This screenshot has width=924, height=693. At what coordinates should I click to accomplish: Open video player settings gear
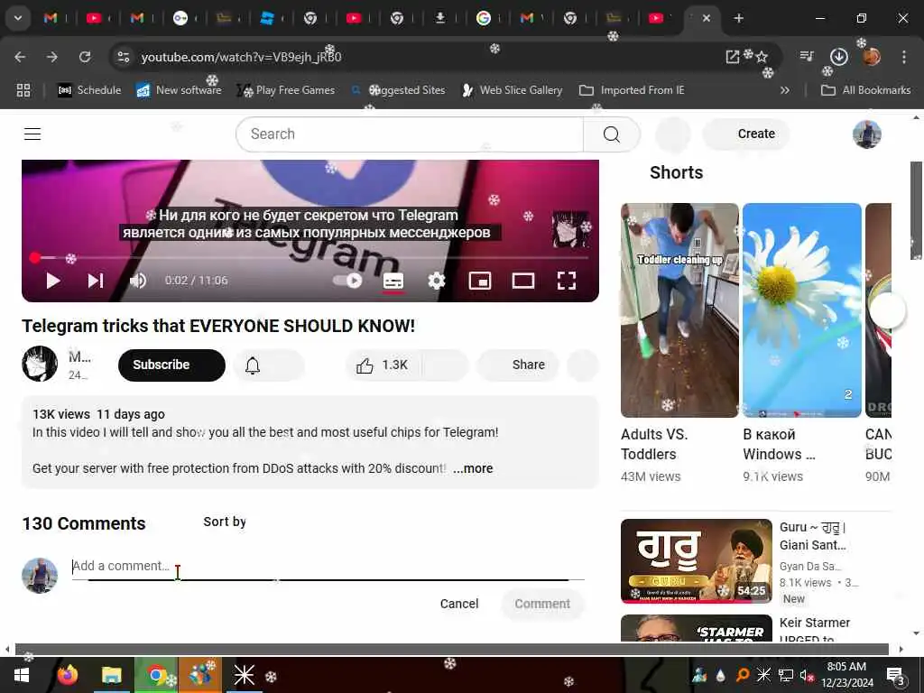(436, 281)
